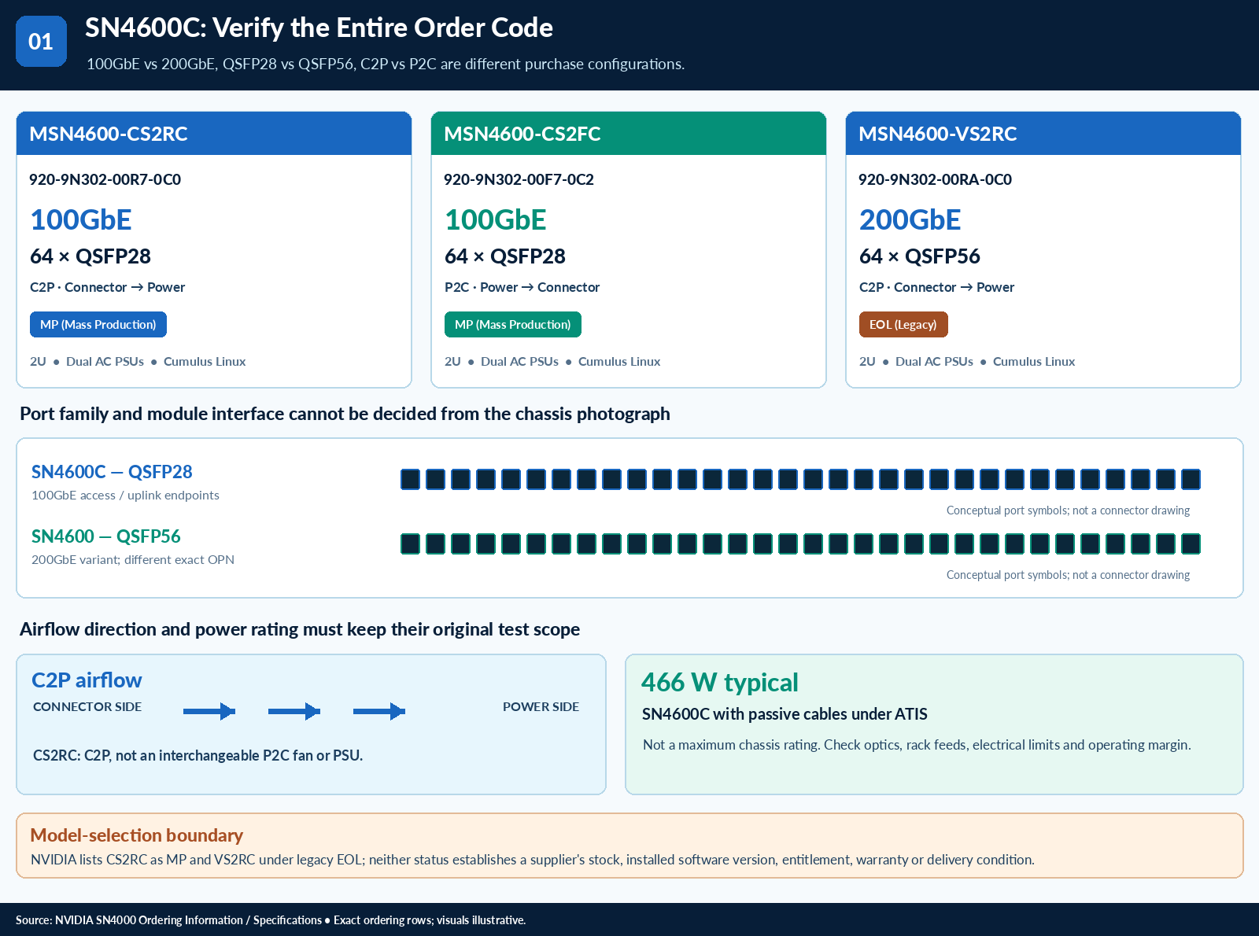The width and height of the screenshot is (1259, 936).
Task: Click the 200GbE speed label
Action: pos(910,219)
